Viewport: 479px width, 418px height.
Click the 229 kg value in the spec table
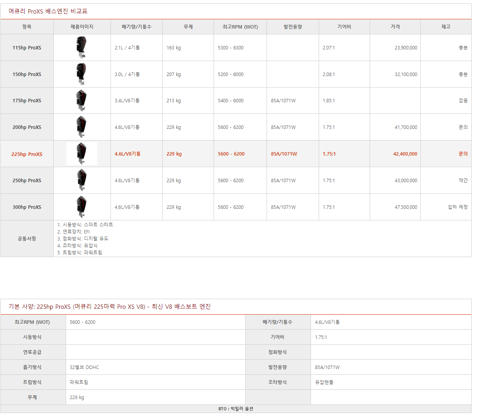(x=77, y=398)
